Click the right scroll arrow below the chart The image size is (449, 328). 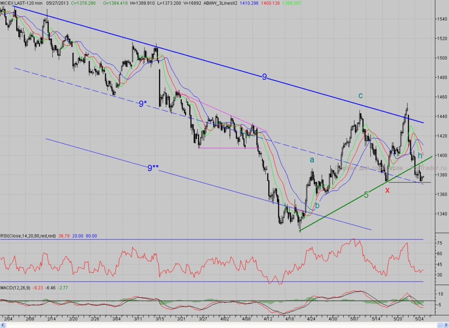(x=445, y=325)
